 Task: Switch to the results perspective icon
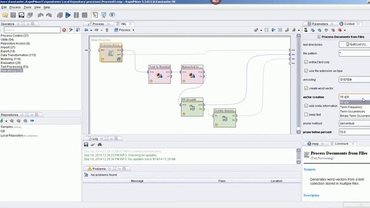(x=103, y=15)
